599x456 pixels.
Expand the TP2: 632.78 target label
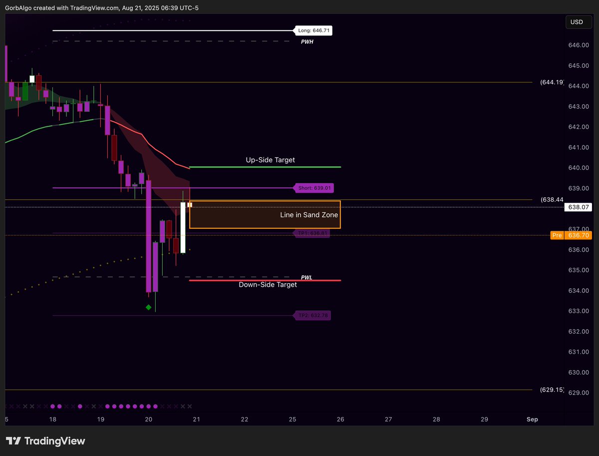click(312, 315)
